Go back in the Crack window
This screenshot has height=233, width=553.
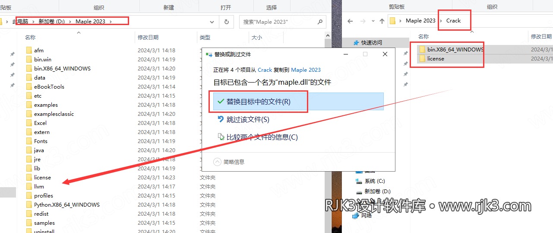(350, 21)
